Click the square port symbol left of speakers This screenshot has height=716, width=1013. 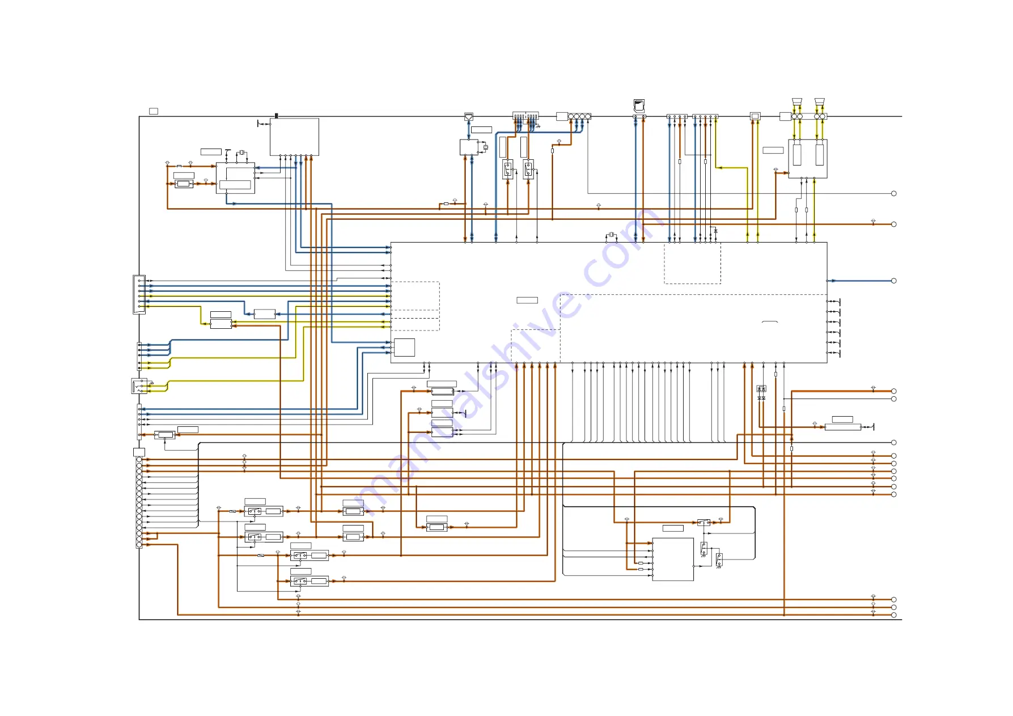[x=755, y=116]
